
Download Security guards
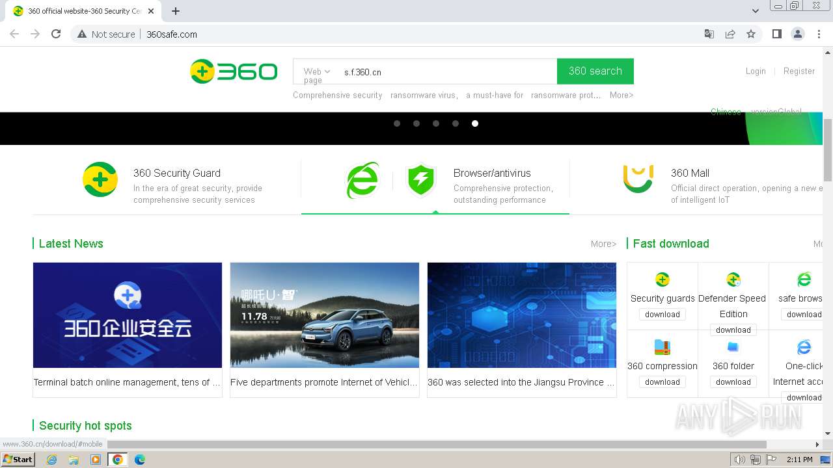662,314
